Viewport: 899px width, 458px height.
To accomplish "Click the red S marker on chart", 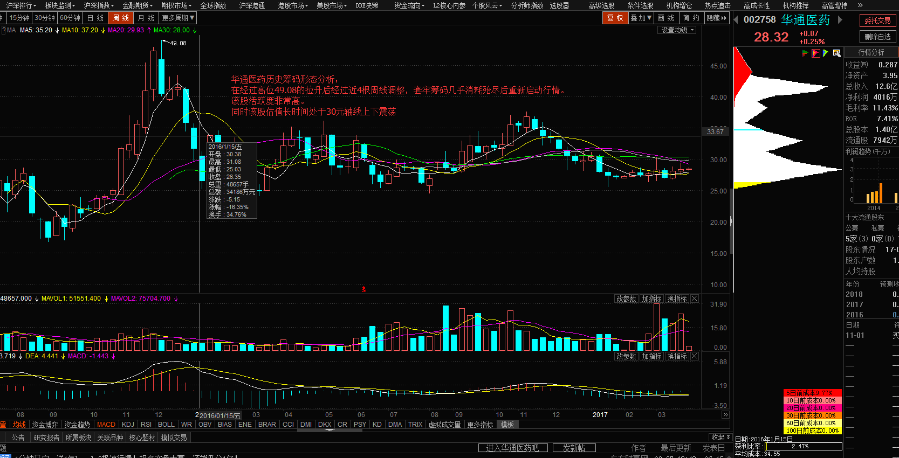I will coord(363,289).
